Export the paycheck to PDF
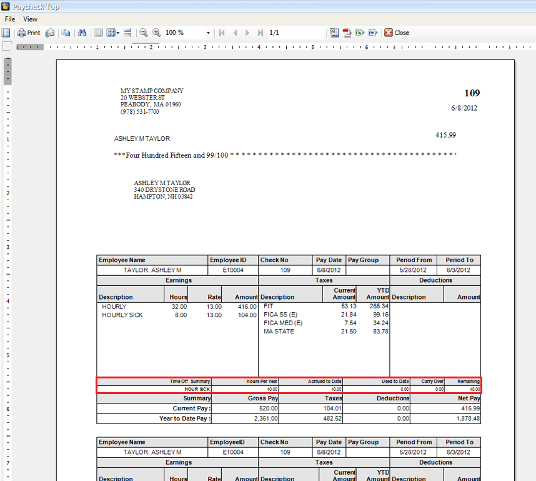 (x=347, y=33)
